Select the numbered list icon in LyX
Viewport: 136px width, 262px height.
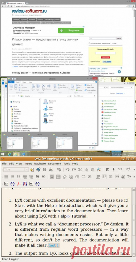12,177
